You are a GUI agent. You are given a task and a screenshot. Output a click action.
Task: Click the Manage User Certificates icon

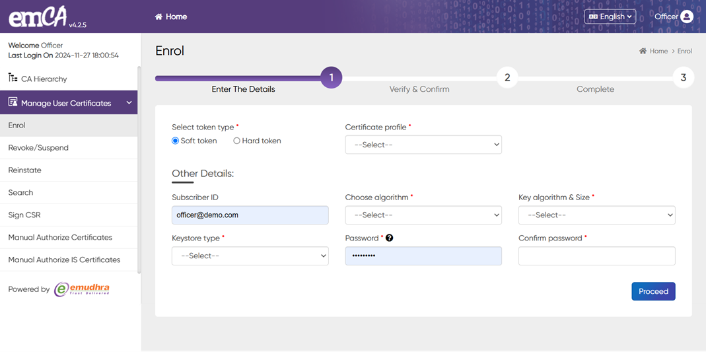coord(13,102)
